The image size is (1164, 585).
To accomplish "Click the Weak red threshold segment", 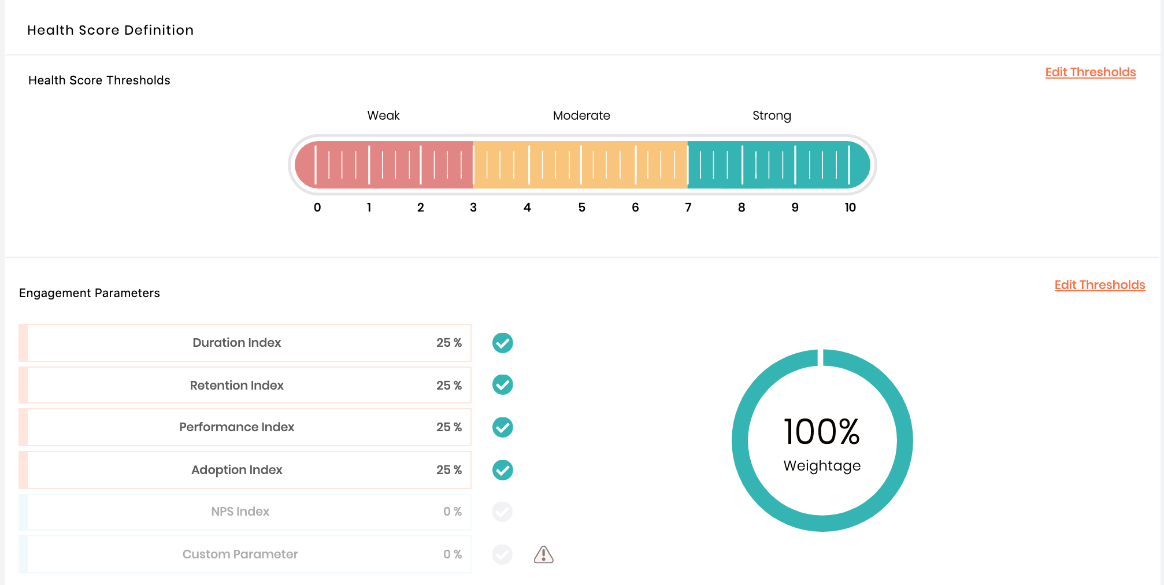I will click(384, 165).
